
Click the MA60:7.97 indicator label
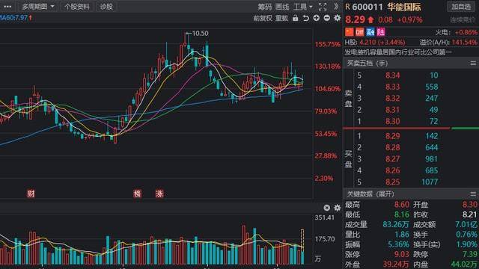(14, 18)
